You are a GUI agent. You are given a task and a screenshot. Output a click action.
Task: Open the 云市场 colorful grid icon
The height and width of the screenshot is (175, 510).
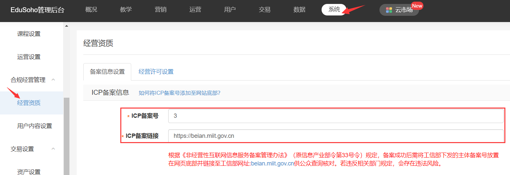[389, 10]
